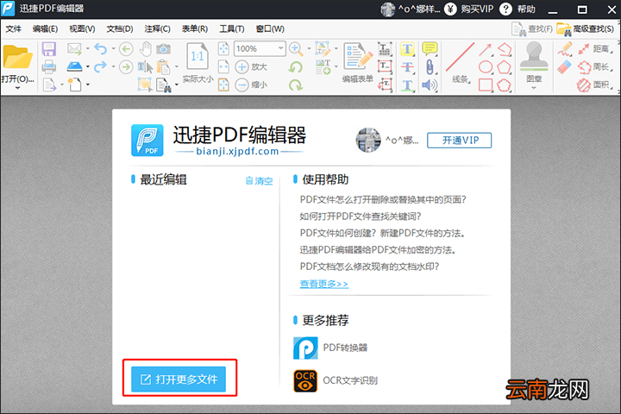Select the pentagon polygon tool

click(x=504, y=67)
